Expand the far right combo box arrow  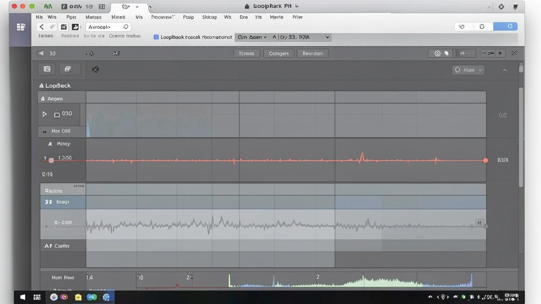327,37
